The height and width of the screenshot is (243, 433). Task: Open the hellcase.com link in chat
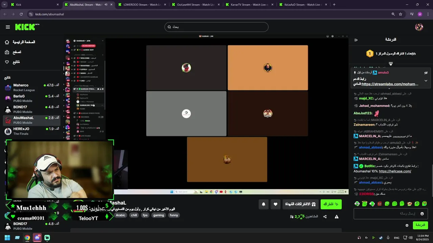395,171
